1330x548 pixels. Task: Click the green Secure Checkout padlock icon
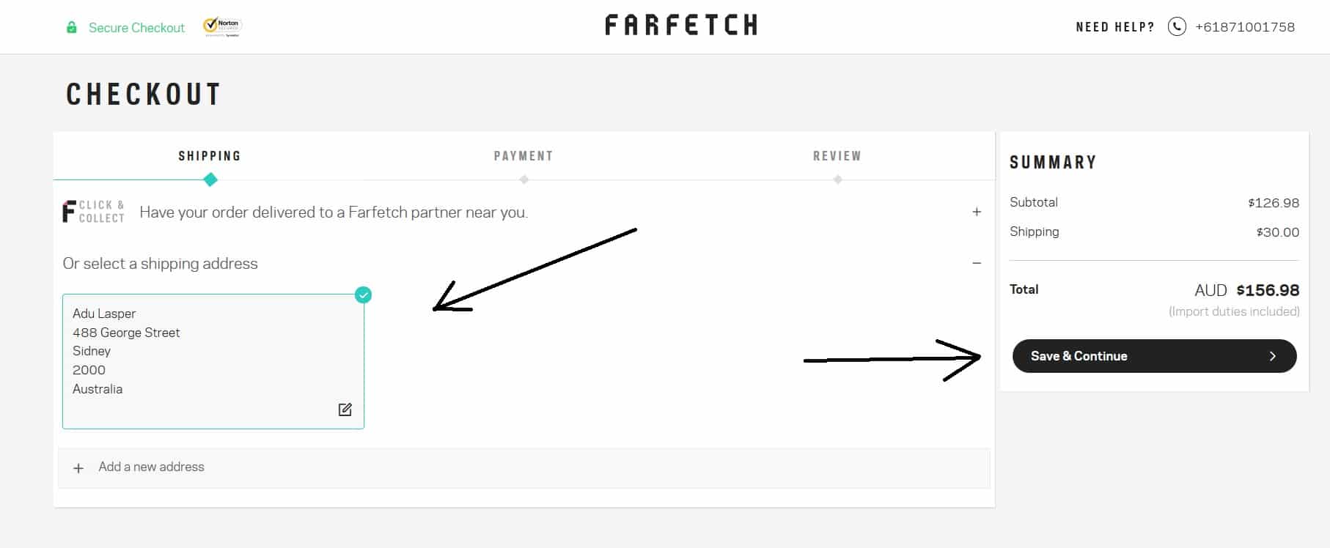(72, 27)
